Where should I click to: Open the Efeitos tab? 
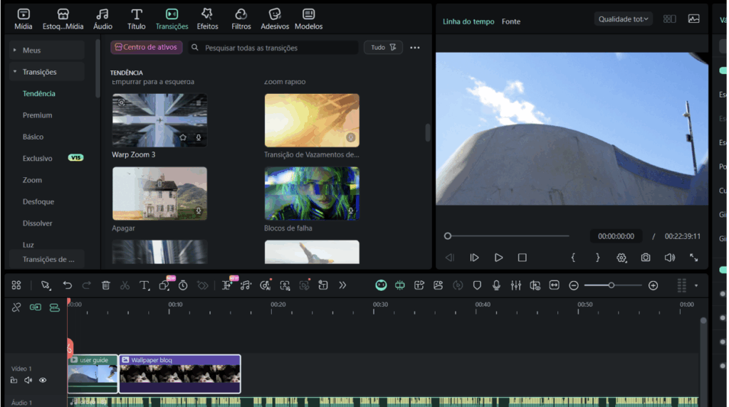click(207, 18)
